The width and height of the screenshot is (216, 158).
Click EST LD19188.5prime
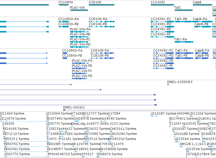click(175, 136)
